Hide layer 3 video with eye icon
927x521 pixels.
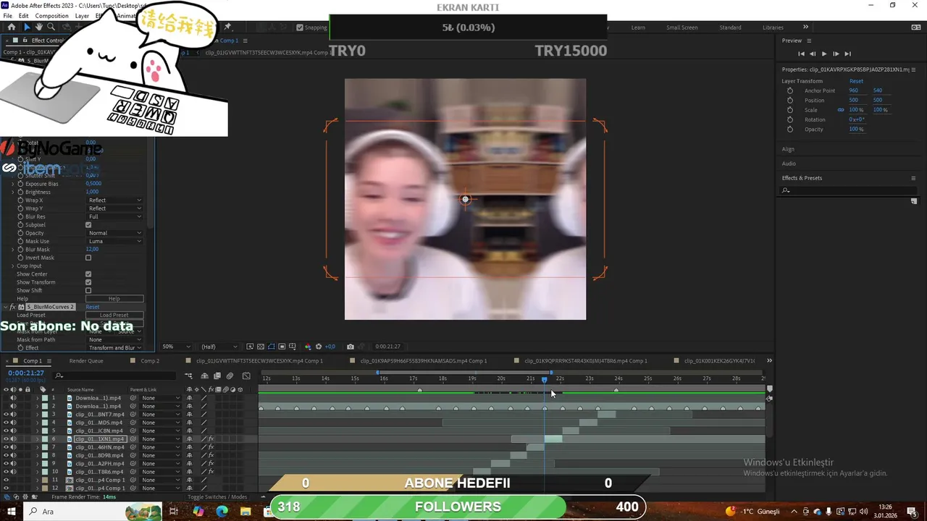point(6,415)
